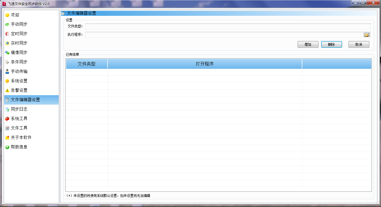Select 同步日志 in the sidebar
The width and height of the screenshot is (381, 207).
[19, 109]
